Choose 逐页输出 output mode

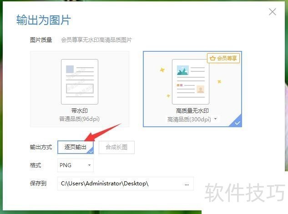(x=76, y=147)
